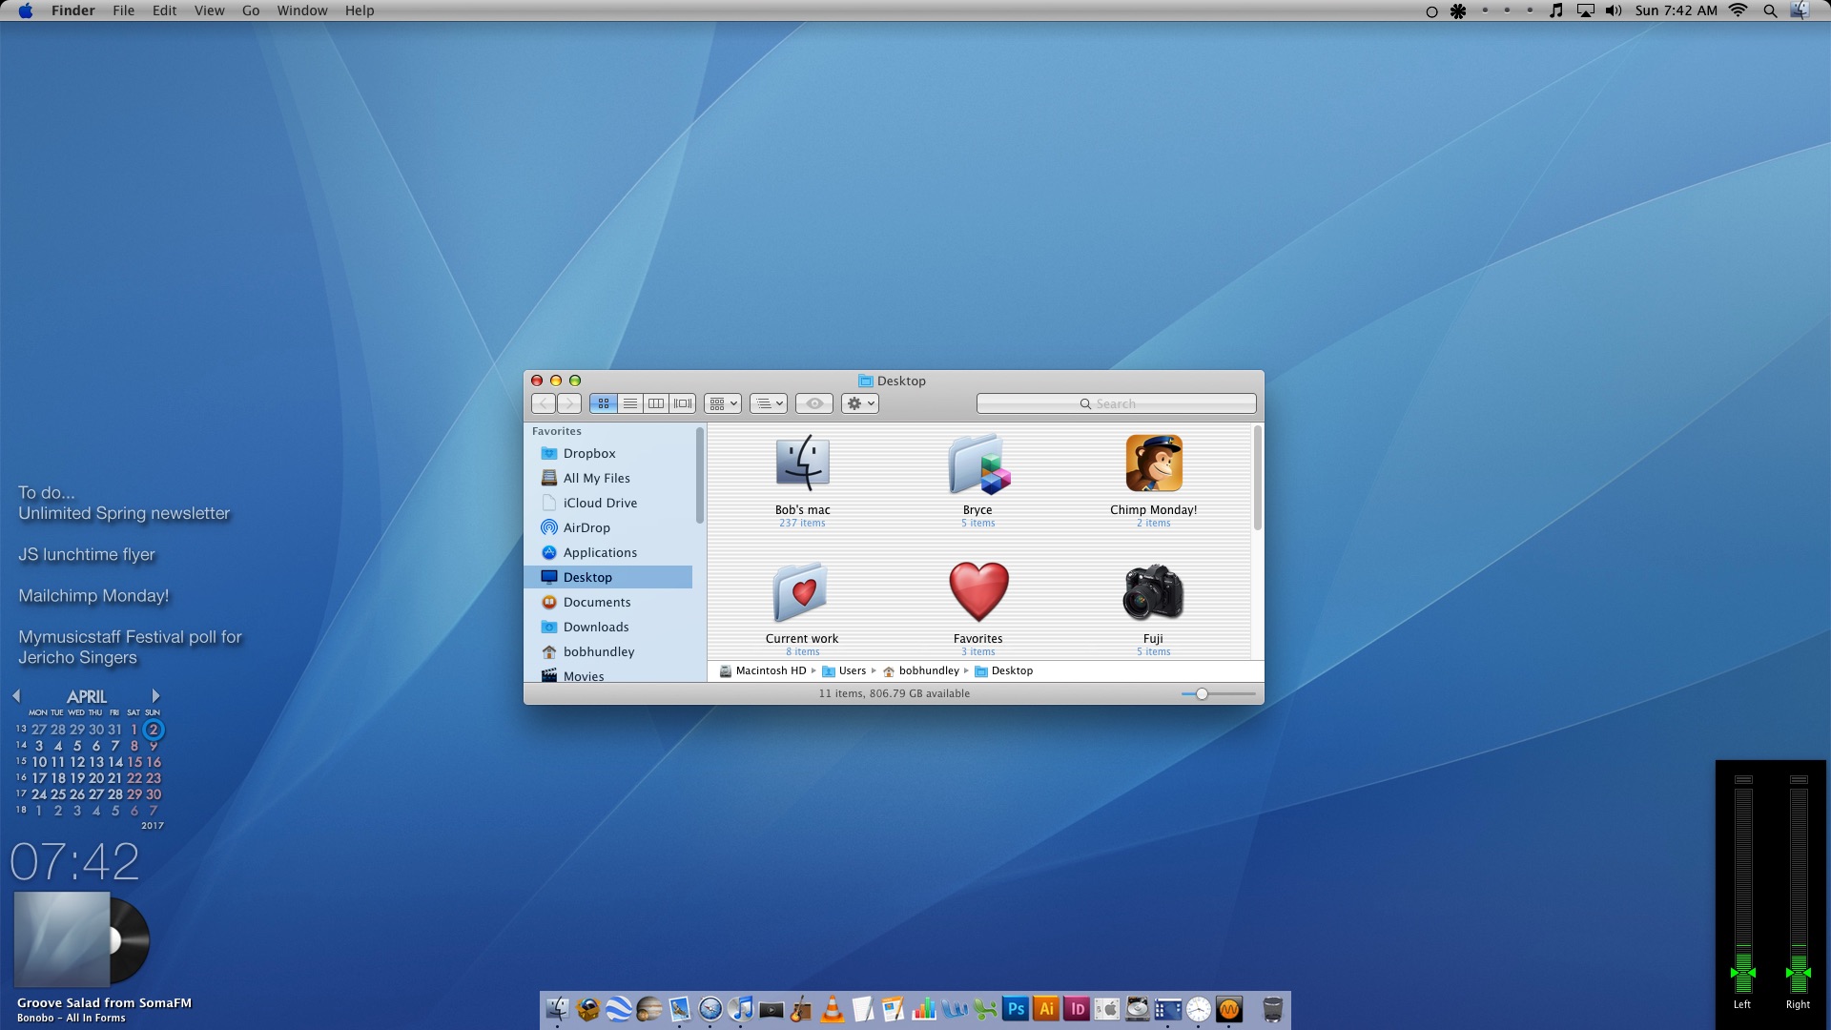
Task: Open the item arrangement dropdown
Action: tap(723, 403)
